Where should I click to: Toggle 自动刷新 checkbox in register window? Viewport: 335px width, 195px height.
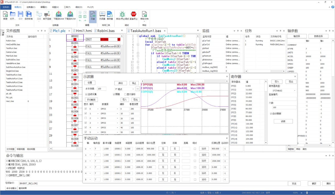click(x=271, y=114)
